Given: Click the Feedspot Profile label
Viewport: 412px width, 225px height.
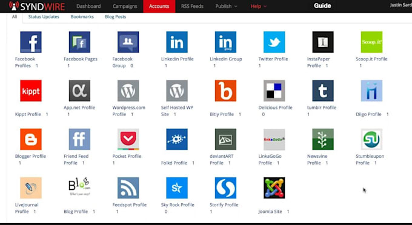Looking at the screenshot, I should click(x=129, y=205).
